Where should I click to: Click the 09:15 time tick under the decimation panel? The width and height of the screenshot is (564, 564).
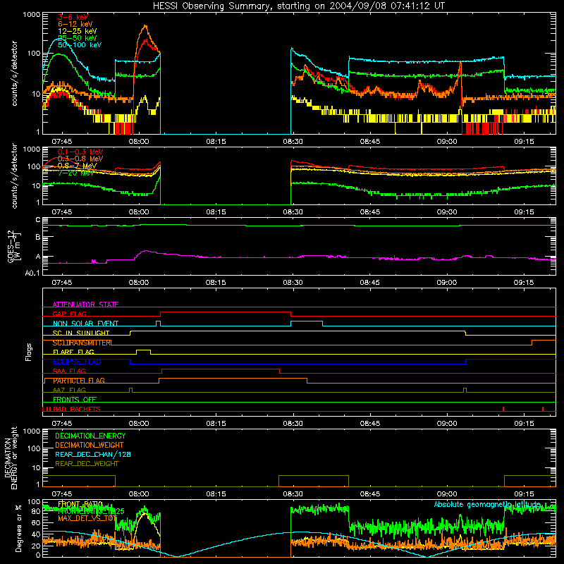(x=524, y=494)
